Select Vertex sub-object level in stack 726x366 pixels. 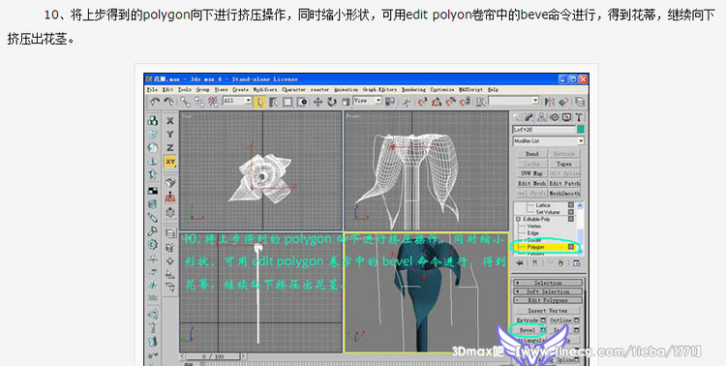(x=534, y=226)
